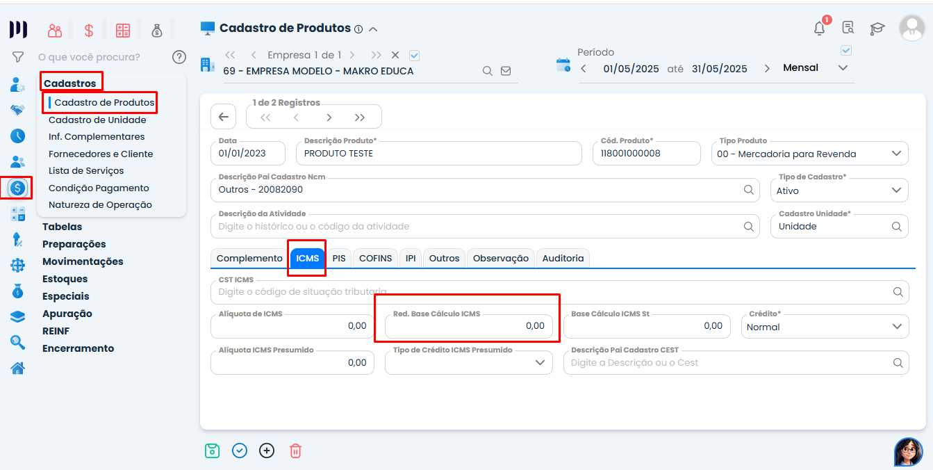Open Natureza de Operação menu item

point(100,204)
